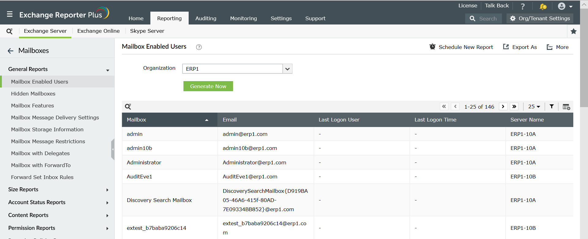Click the Exchange Reporter Plus logo
Image resolution: width=588 pixels, height=239 pixels.
(64, 13)
